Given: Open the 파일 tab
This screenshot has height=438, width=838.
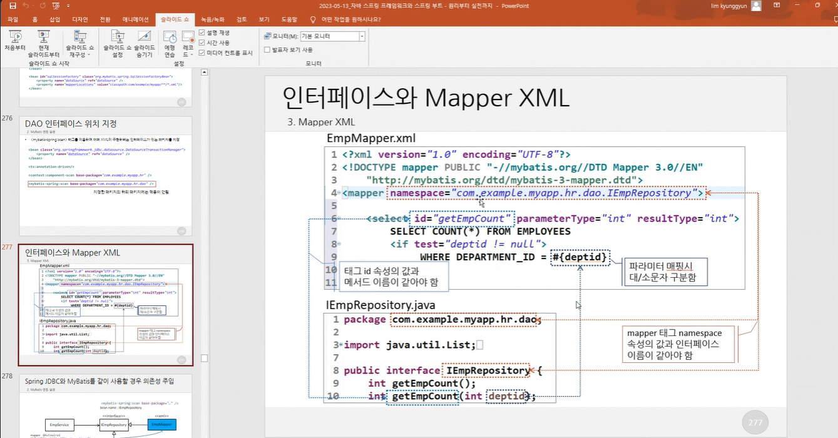Looking at the screenshot, I should click(13, 19).
